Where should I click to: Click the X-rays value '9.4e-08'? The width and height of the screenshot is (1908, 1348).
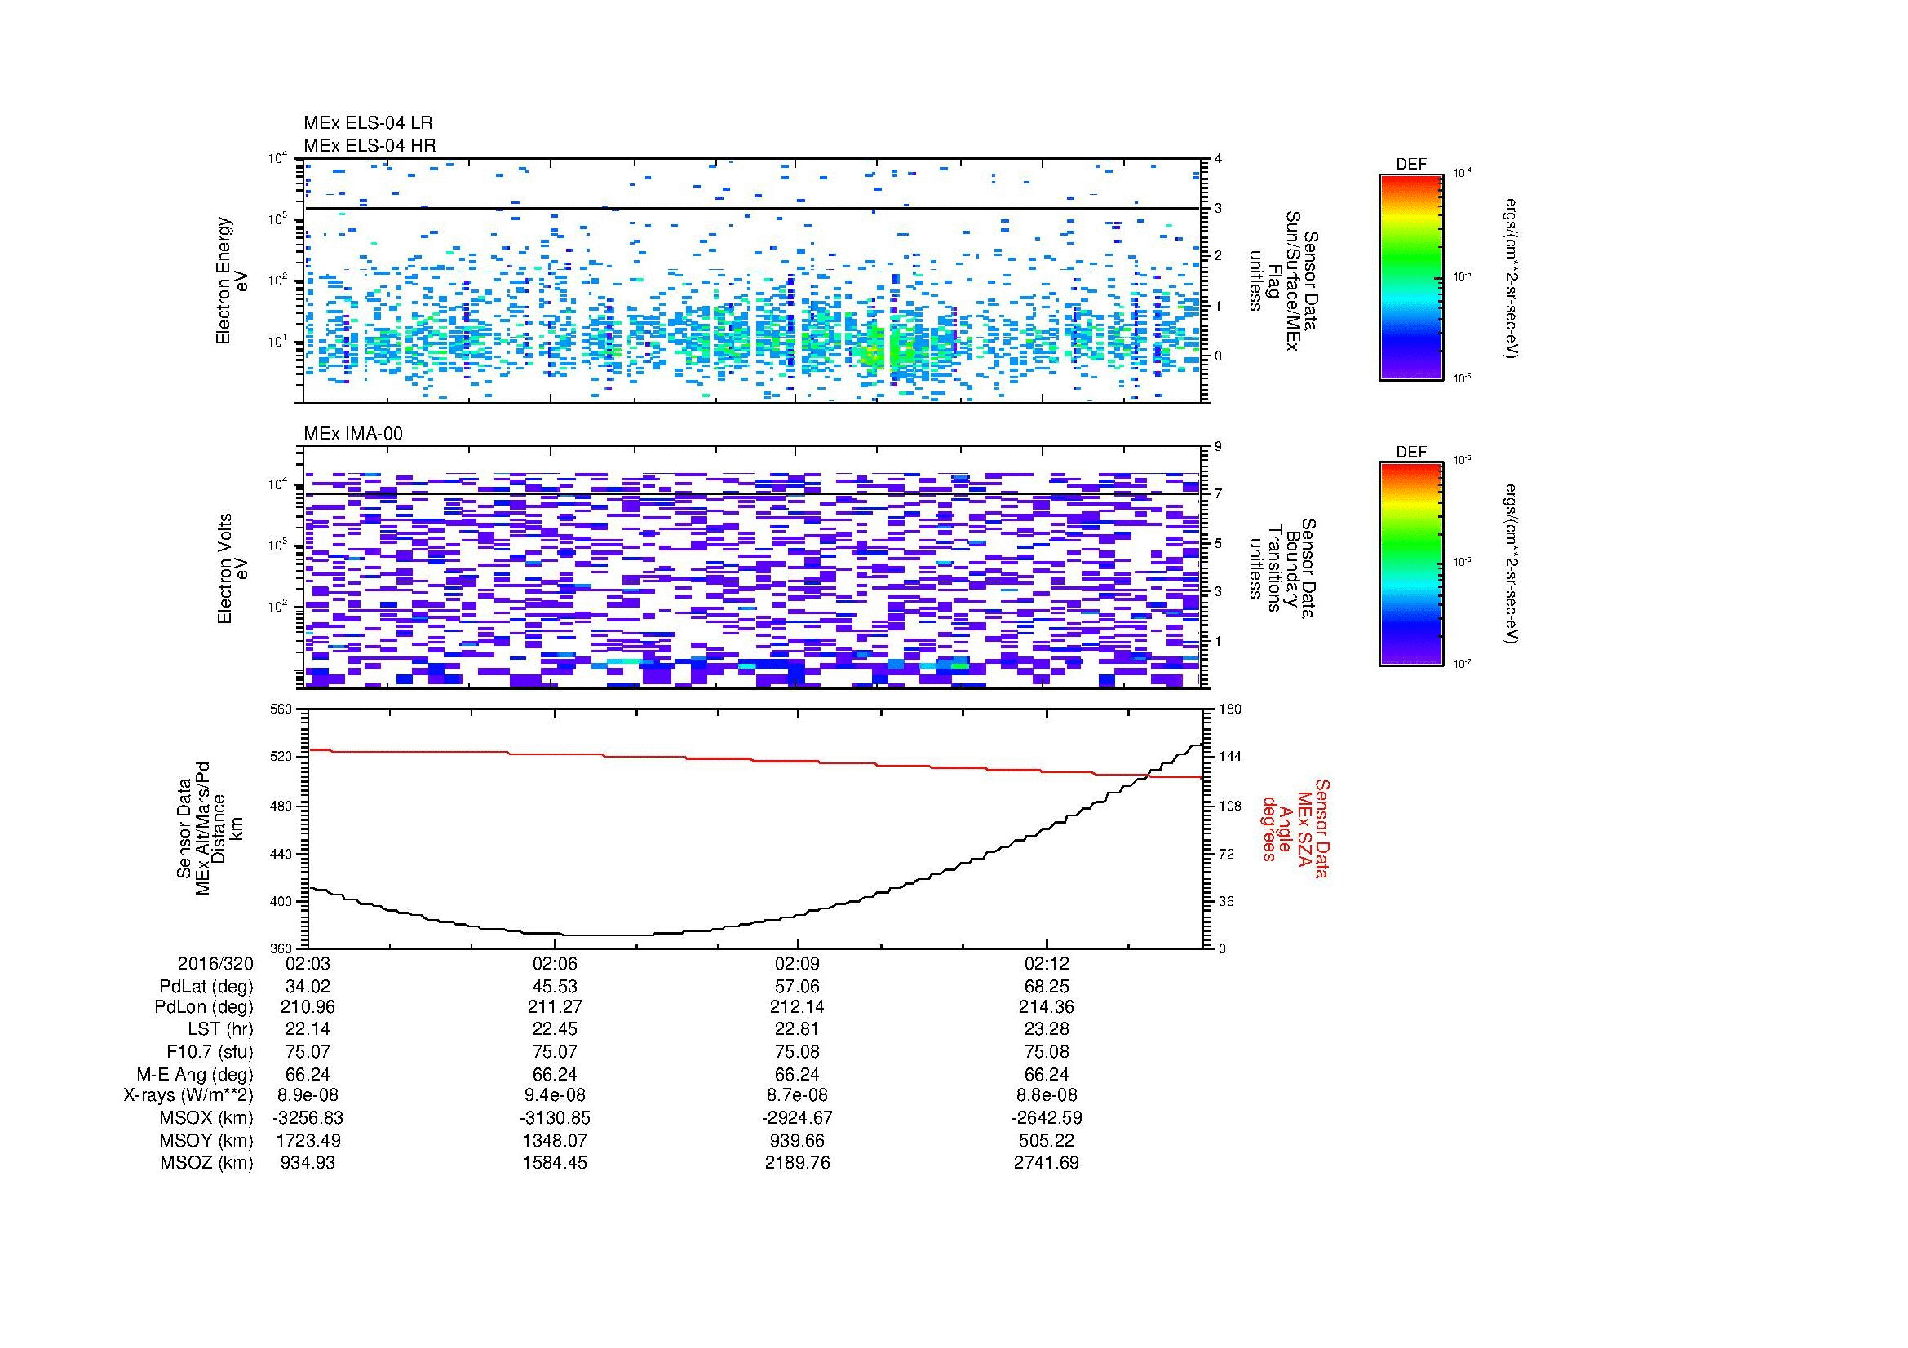coord(554,1096)
